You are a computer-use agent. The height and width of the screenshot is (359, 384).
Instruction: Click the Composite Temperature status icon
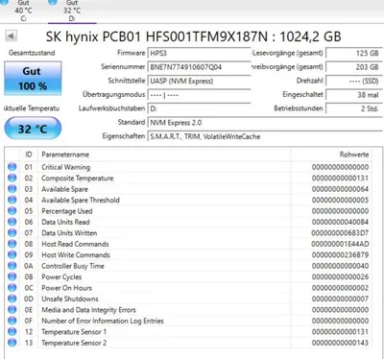[12, 178]
